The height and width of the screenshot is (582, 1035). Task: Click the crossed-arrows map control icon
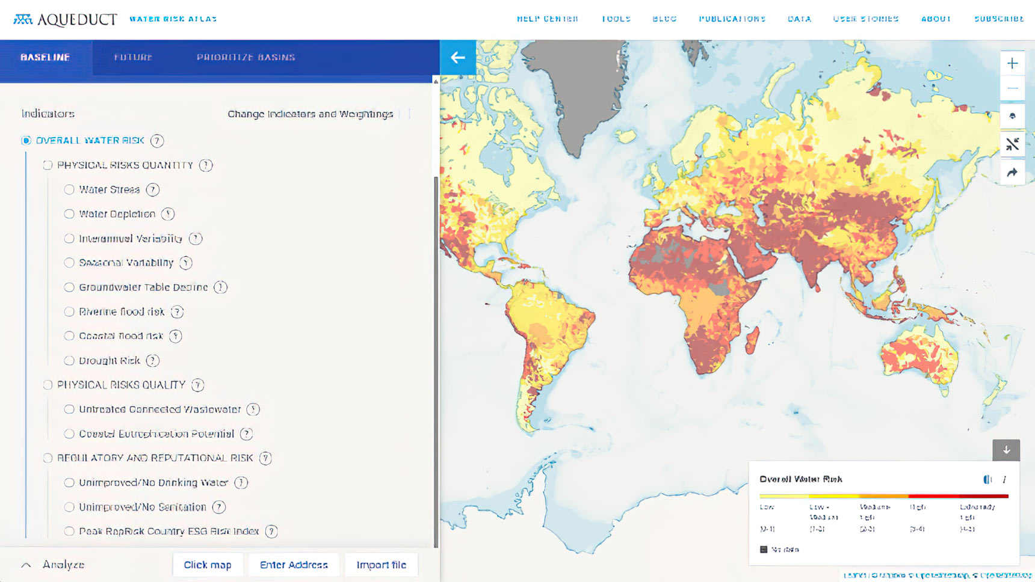(1012, 144)
